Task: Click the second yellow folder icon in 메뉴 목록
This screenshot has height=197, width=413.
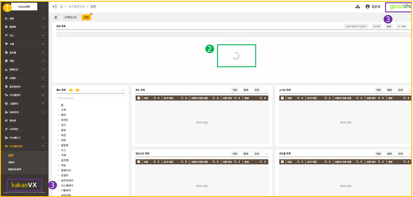Action: [78, 90]
